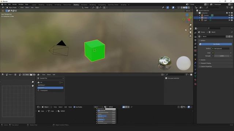
Task: Click the world Color swatch field
Action: pyautogui.click(x=222, y=53)
